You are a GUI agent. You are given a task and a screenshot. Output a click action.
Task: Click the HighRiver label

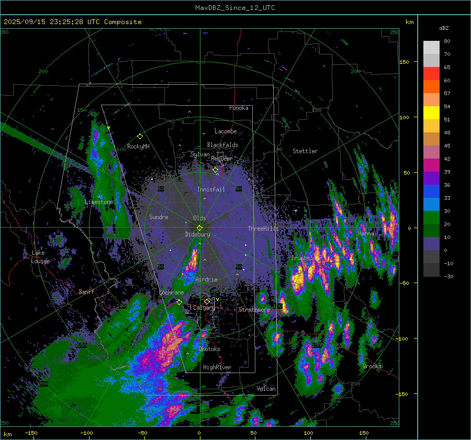pos(217,367)
